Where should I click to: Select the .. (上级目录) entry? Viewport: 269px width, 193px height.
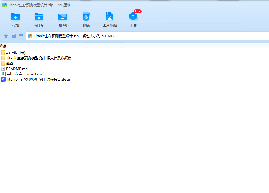[16, 53]
